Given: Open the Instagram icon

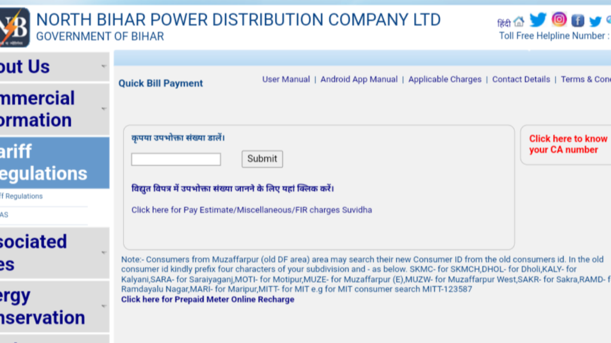Looking at the screenshot, I should coord(558,20).
